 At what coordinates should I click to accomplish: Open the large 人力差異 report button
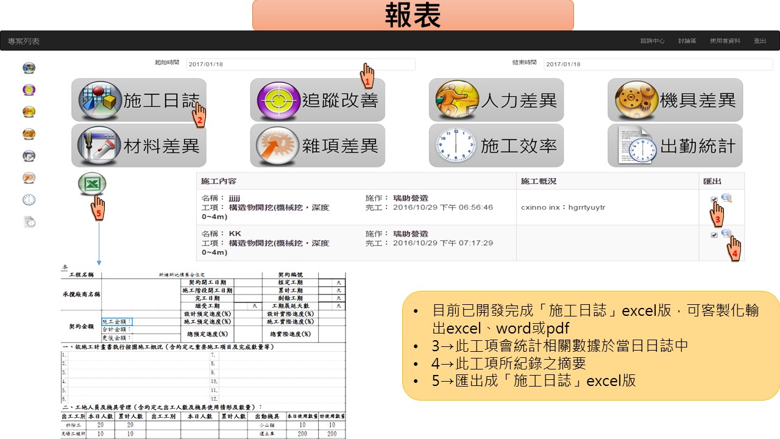[x=496, y=100]
